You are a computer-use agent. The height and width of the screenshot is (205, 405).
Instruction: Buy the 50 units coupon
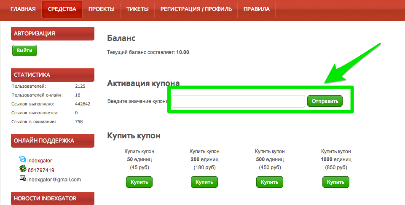coord(139,182)
